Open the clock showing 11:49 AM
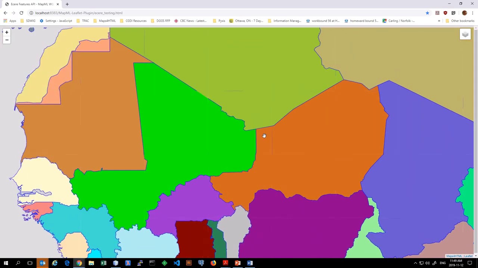 click(x=456, y=263)
